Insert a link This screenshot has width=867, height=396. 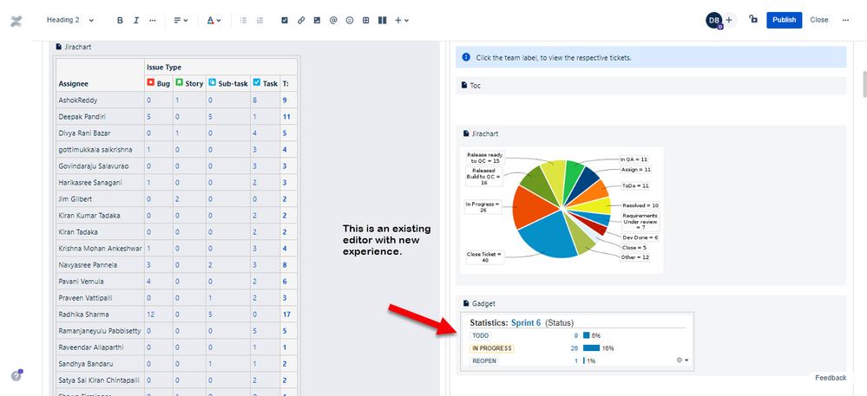pyautogui.click(x=301, y=20)
